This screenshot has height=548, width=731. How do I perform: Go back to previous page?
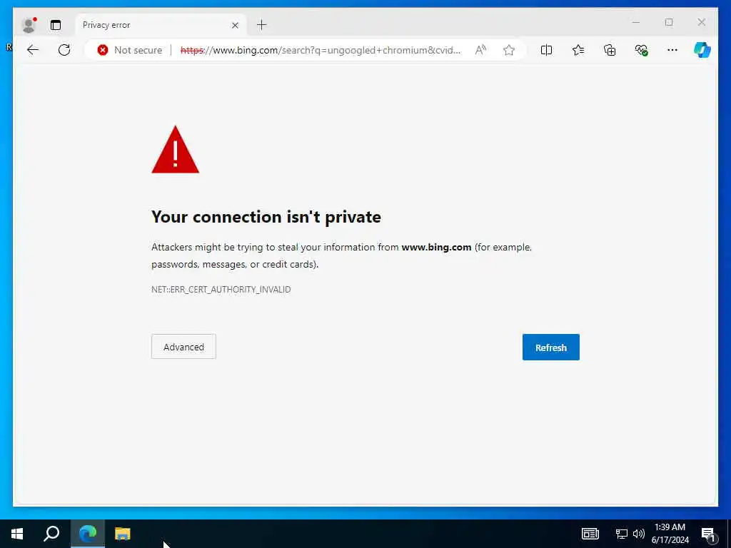[33, 50]
